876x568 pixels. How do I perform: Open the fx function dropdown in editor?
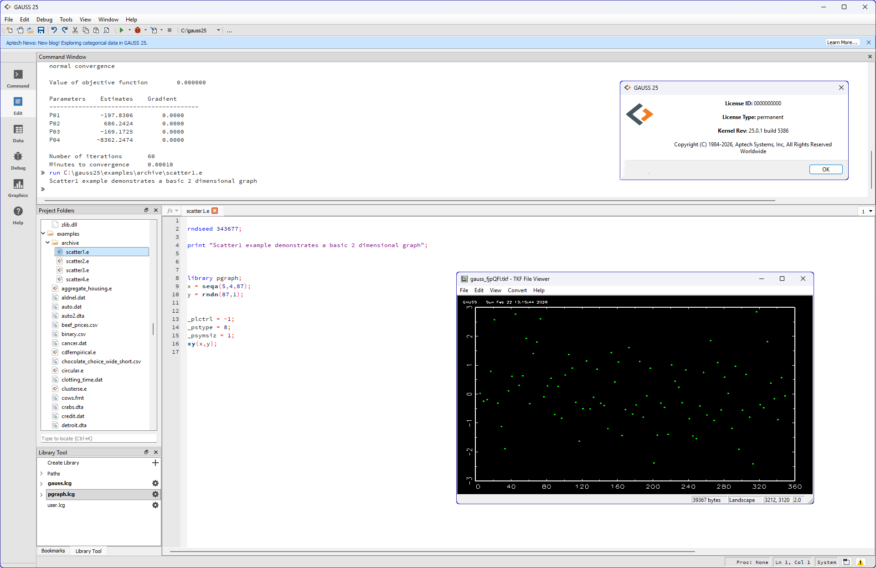[x=172, y=211]
